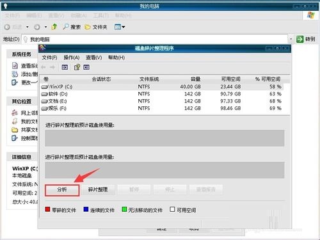The image size is (320, 240).
Task: Click the 我的电脑 address field
Action: tap(155, 39)
